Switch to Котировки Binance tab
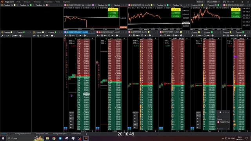This screenshot has height=141, width=251. pos(23,134)
